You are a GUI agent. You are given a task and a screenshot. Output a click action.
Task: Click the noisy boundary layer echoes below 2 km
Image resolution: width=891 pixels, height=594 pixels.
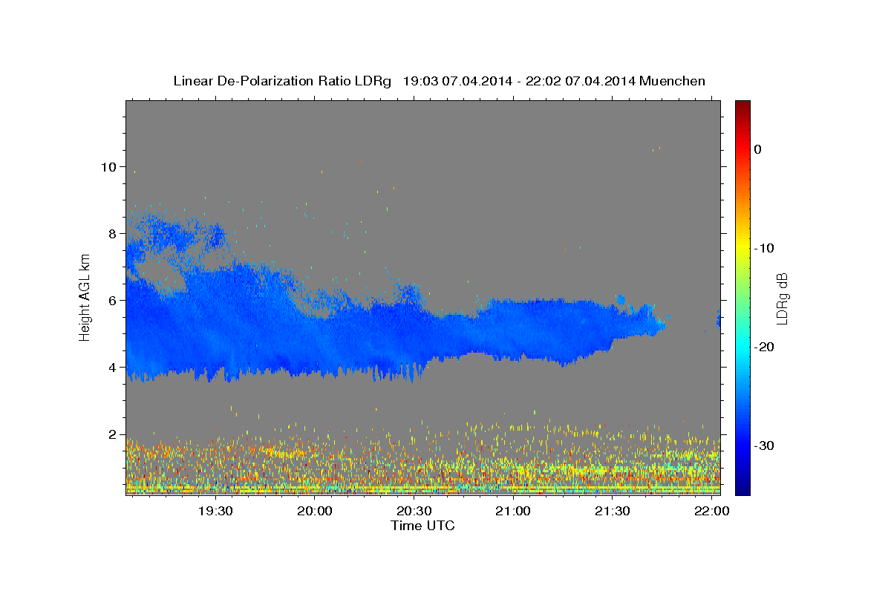(x=423, y=464)
